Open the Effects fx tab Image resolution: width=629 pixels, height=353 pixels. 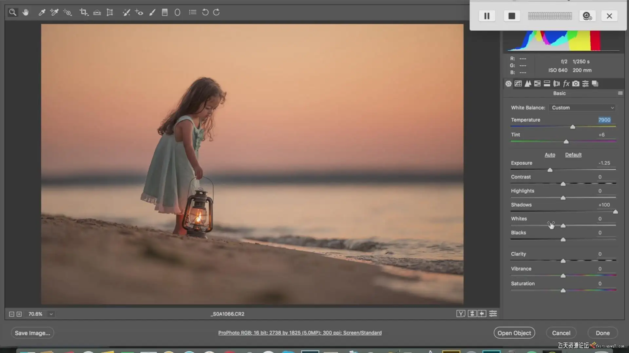[x=566, y=84]
